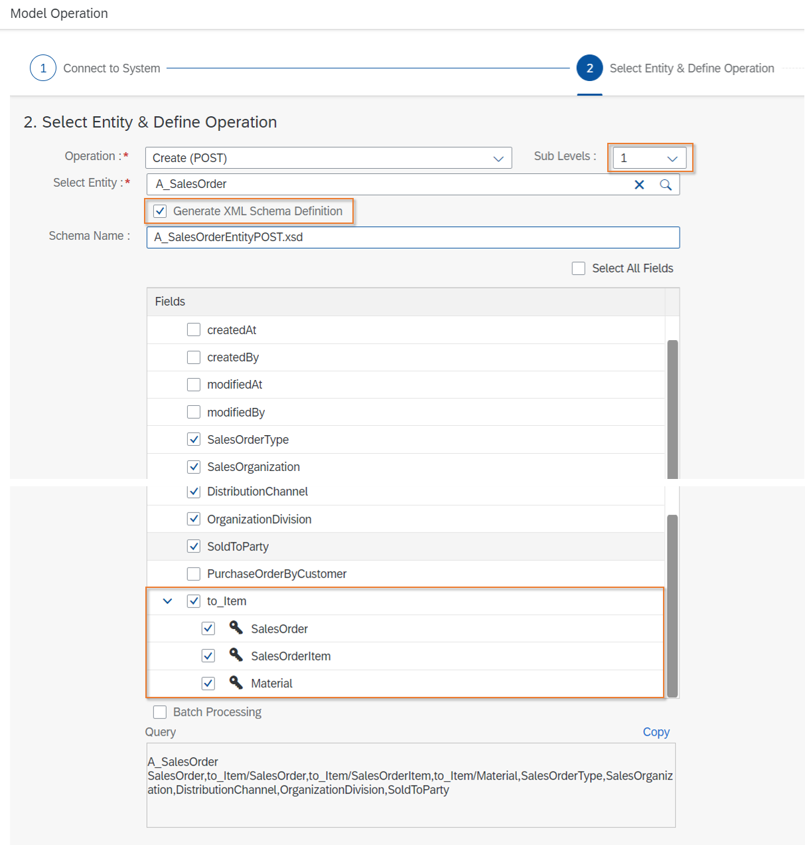
Task: Click the key icon beside SalesOrderItem
Action: click(236, 655)
